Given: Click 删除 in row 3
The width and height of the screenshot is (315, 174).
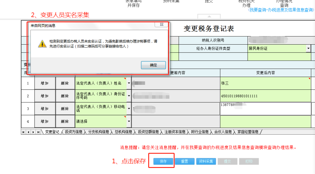Looking at the screenshot, I should [65, 109].
